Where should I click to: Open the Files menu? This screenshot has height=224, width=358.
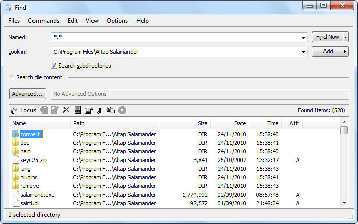pyautogui.click(x=14, y=21)
